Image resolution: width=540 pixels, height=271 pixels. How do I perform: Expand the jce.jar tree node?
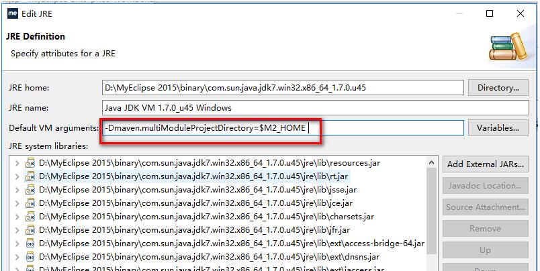point(17,203)
